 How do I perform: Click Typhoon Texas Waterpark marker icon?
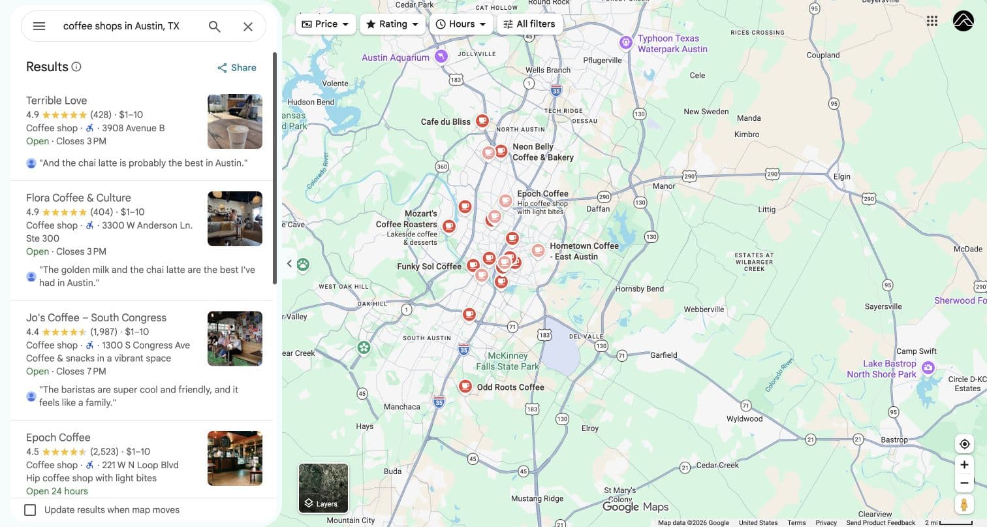pos(626,43)
